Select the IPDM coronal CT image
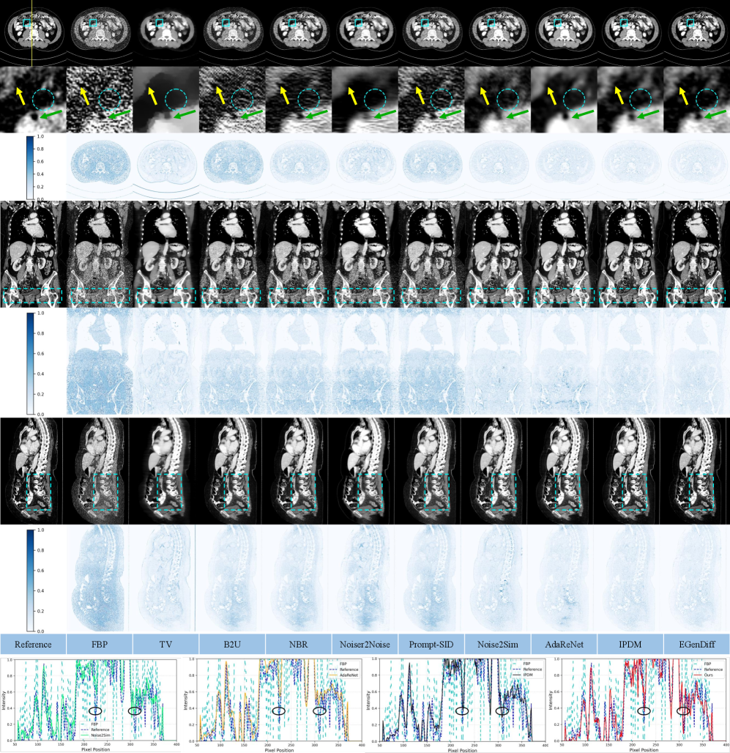 coord(630,254)
